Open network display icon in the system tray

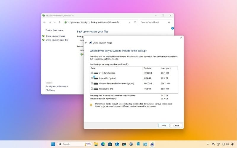[x=223, y=144]
